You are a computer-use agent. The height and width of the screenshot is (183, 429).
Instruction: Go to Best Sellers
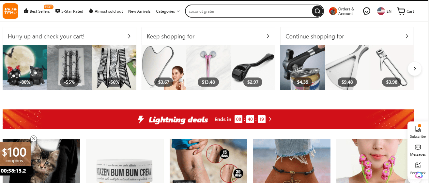(37, 11)
